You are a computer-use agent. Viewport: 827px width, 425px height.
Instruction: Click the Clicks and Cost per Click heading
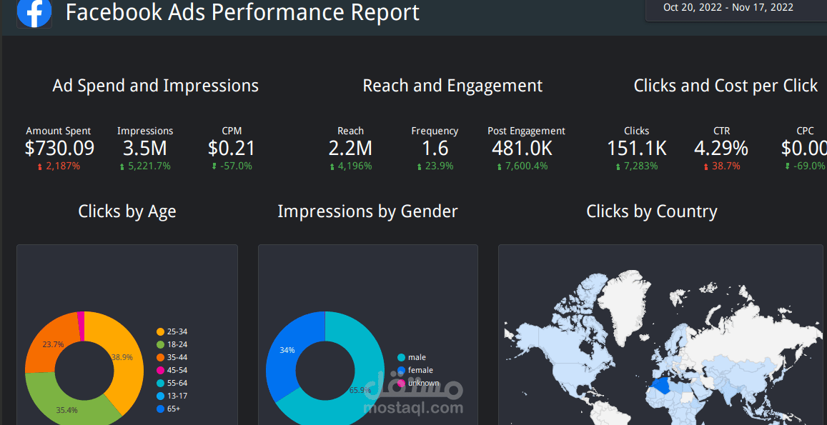pos(726,86)
